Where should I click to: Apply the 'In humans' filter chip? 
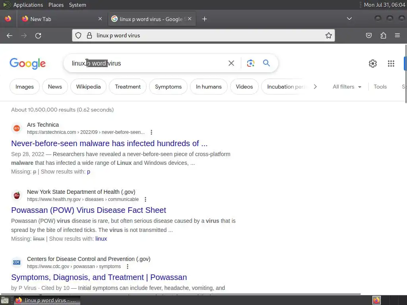pyautogui.click(x=209, y=87)
